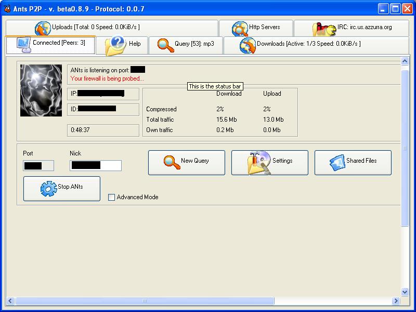This screenshot has height=312, width=416.
Task: Click the ID field box
Action: click(103, 110)
